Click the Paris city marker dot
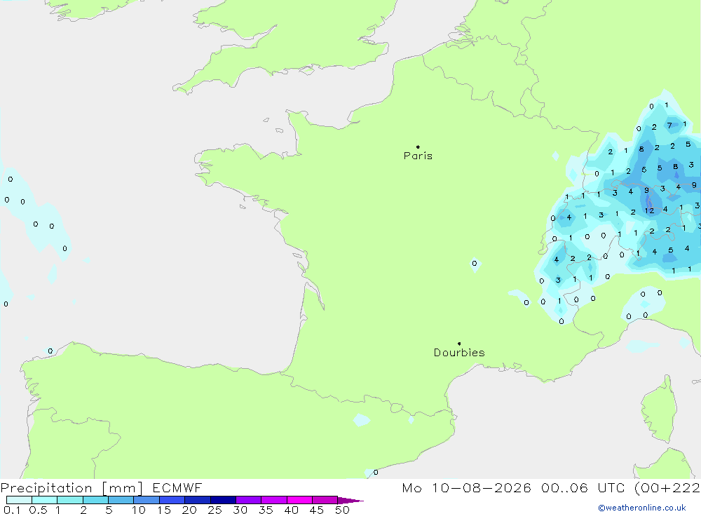 pos(418,147)
